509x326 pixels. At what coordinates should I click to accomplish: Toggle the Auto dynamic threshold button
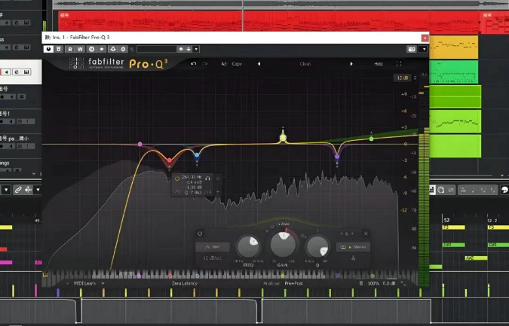[x=283, y=224]
